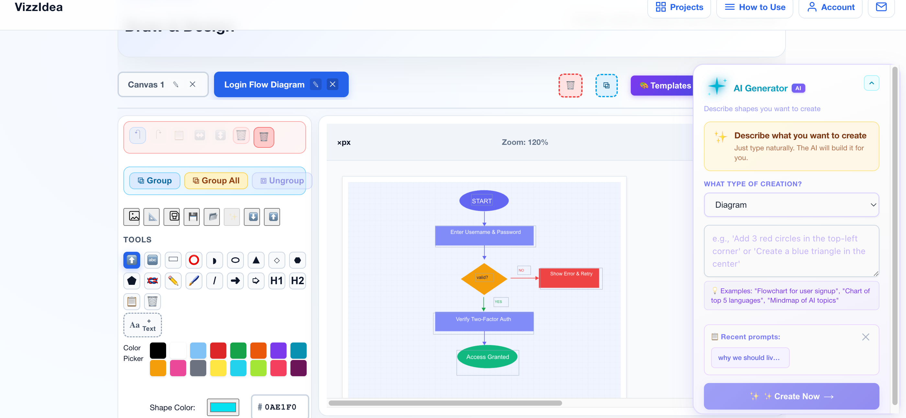The height and width of the screenshot is (418, 906).
Task: Click the red dashed trash icon
Action: (x=570, y=85)
